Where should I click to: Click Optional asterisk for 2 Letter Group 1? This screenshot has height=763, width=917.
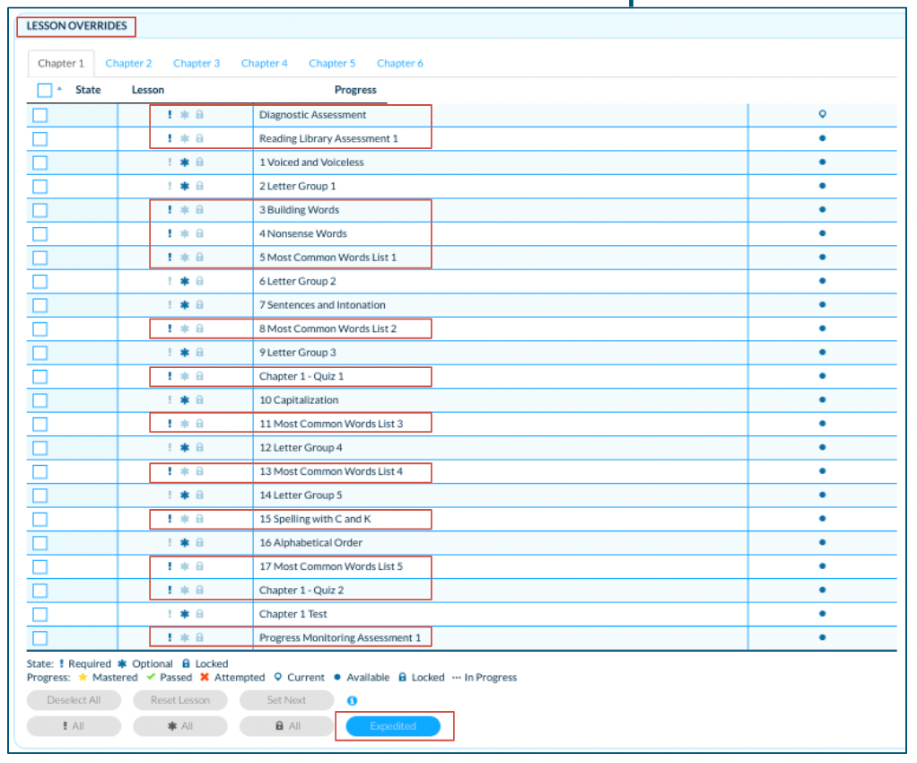coord(185,186)
